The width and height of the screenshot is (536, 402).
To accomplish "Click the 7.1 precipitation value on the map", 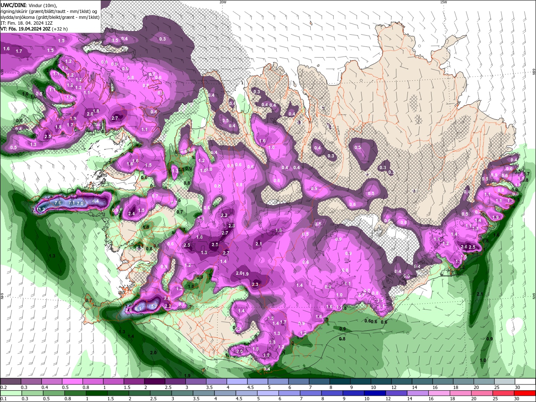I will [x=72, y=203].
